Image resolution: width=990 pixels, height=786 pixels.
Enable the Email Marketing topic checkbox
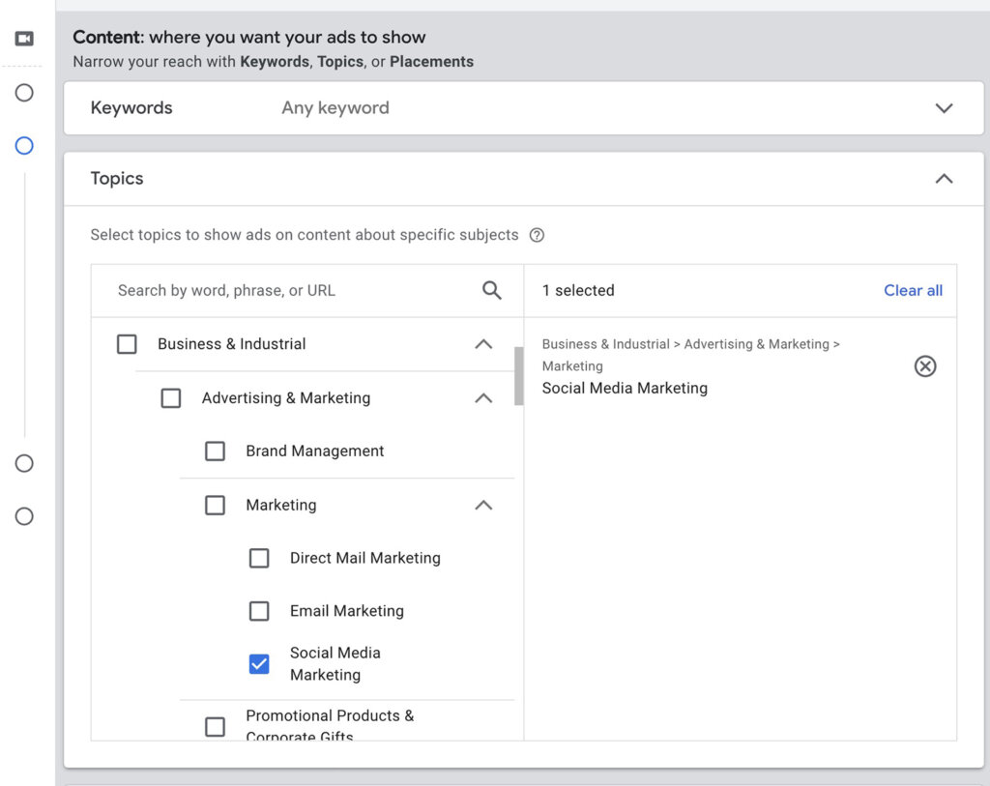[x=259, y=610]
